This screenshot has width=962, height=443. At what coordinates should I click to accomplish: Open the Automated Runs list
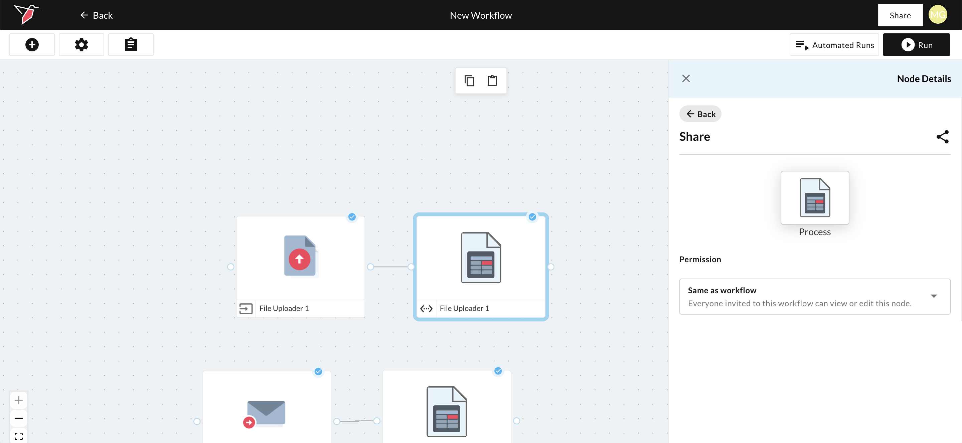834,45
